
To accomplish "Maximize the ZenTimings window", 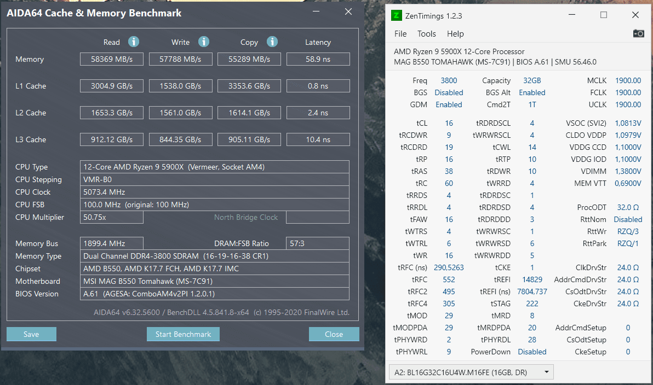I will coord(604,15).
